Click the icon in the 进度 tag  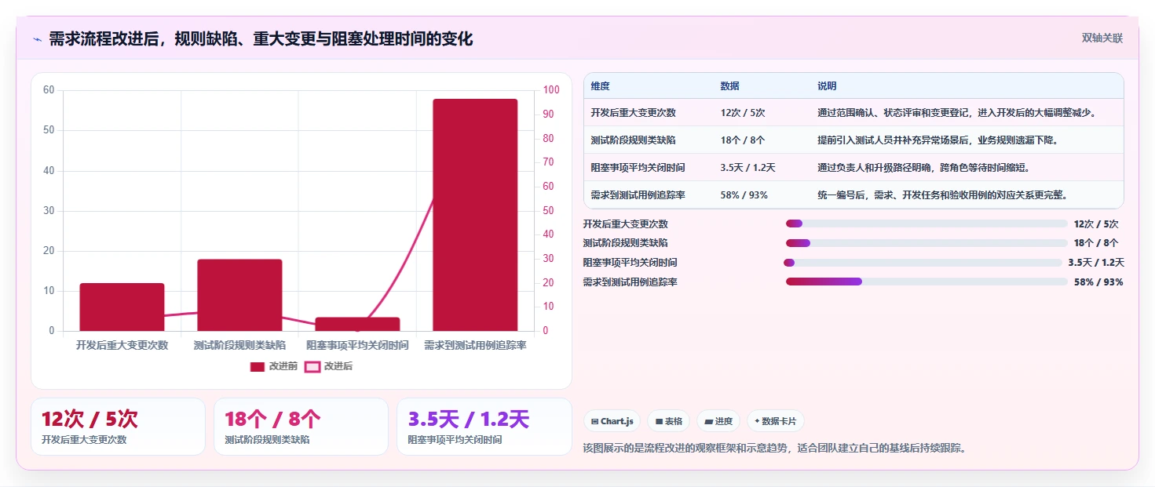pos(708,421)
